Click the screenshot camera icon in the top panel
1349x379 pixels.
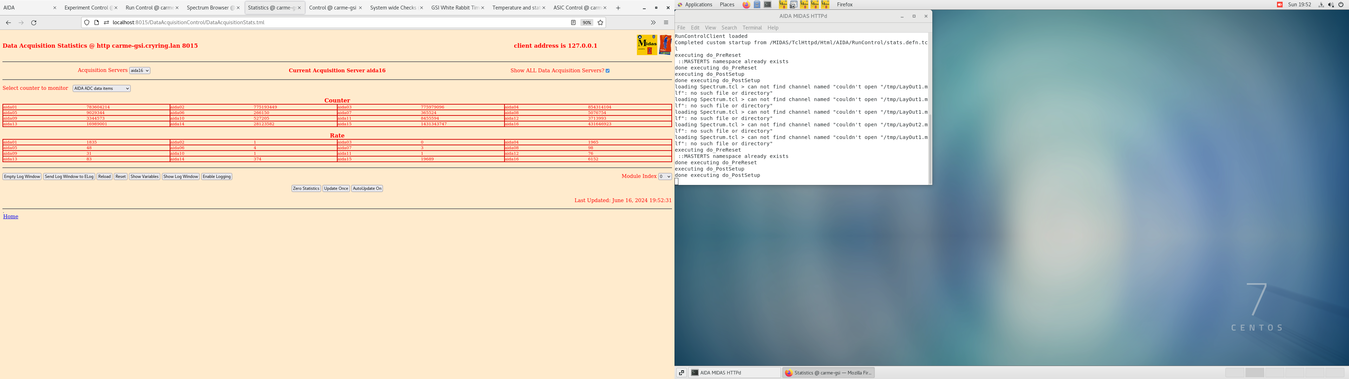793,5
